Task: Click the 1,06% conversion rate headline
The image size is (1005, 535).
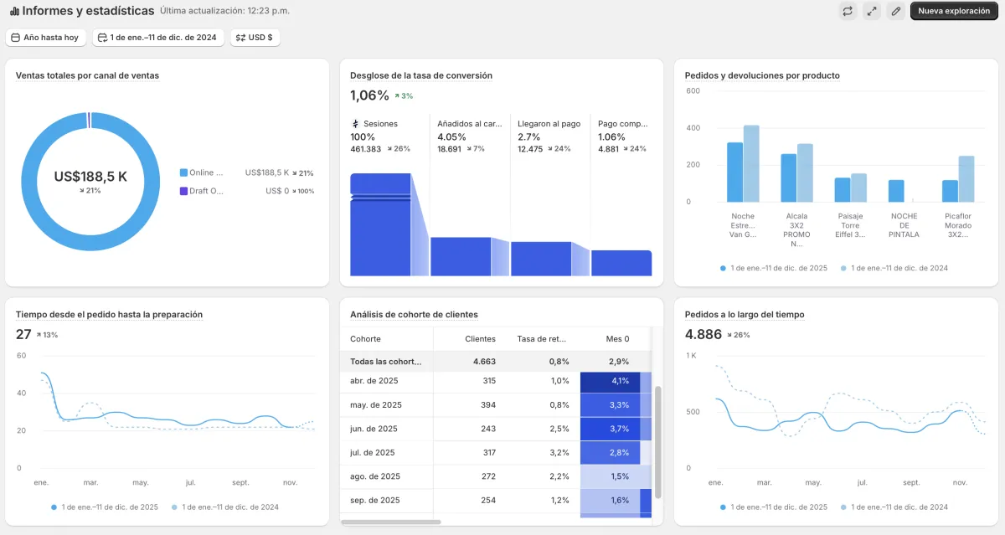Action: click(x=369, y=95)
